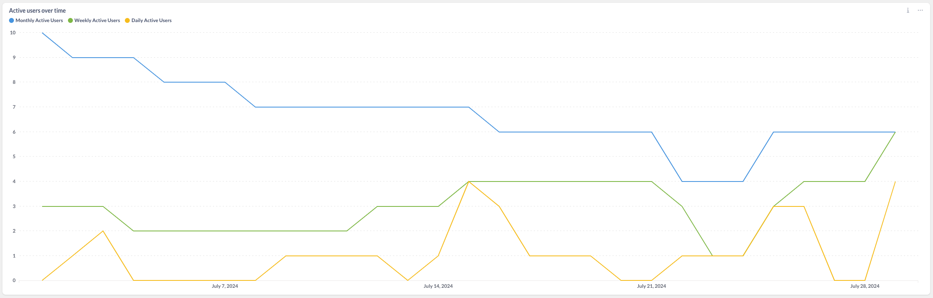
Task: Click the yellow Daily Active Users legend dot
Action: pos(127,20)
